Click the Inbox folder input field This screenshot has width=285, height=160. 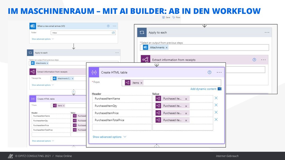tap(83, 33)
